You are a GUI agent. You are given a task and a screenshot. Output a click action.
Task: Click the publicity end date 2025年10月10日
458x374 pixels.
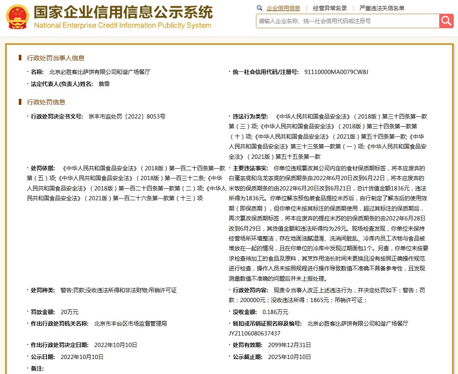pyautogui.click(x=289, y=357)
